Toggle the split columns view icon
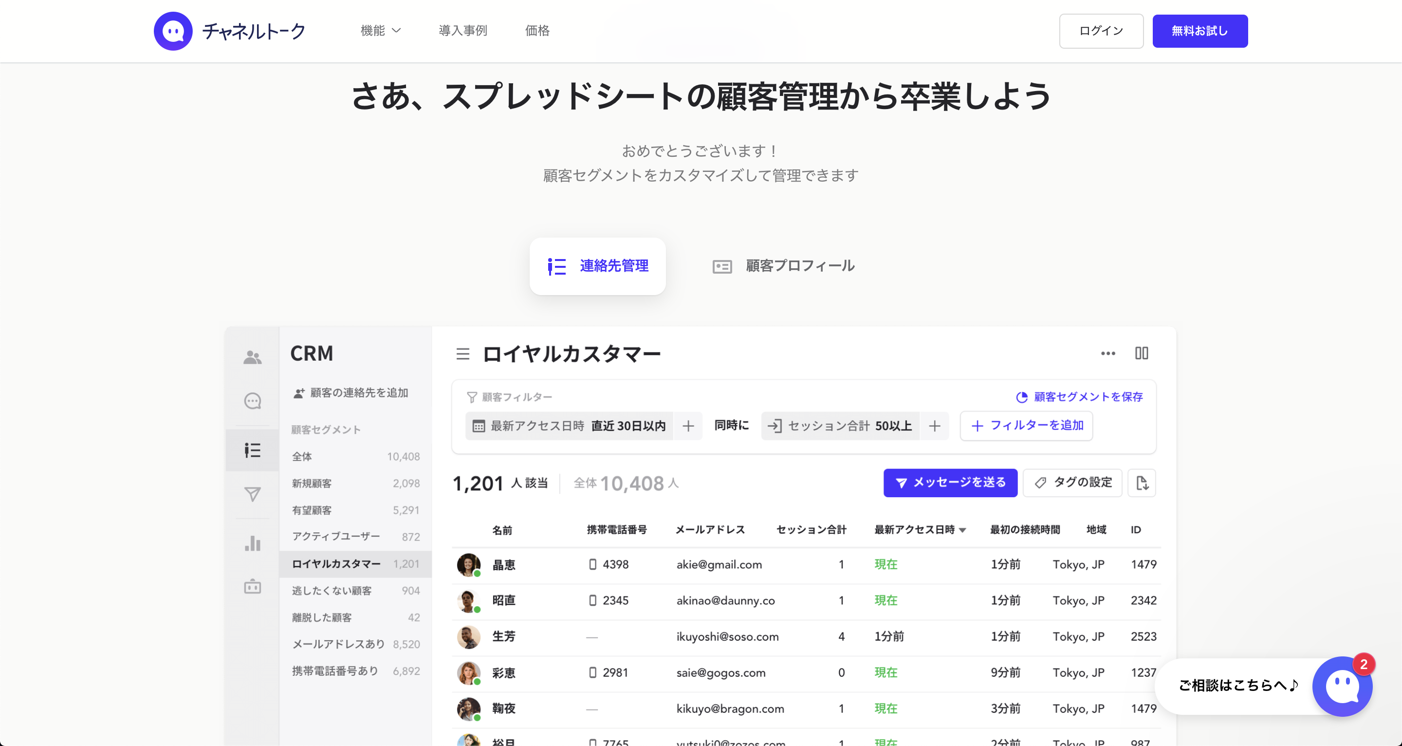1402x746 pixels. click(x=1141, y=354)
